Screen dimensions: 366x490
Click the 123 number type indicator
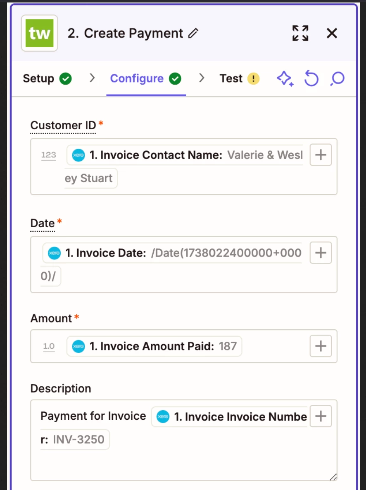point(49,155)
